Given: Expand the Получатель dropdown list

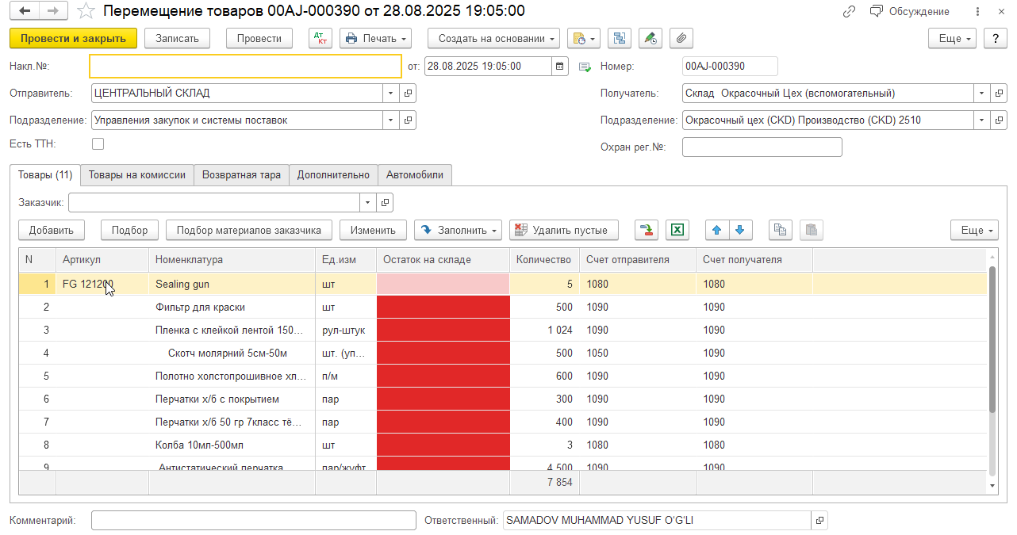Looking at the screenshot, I should point(981,93).
